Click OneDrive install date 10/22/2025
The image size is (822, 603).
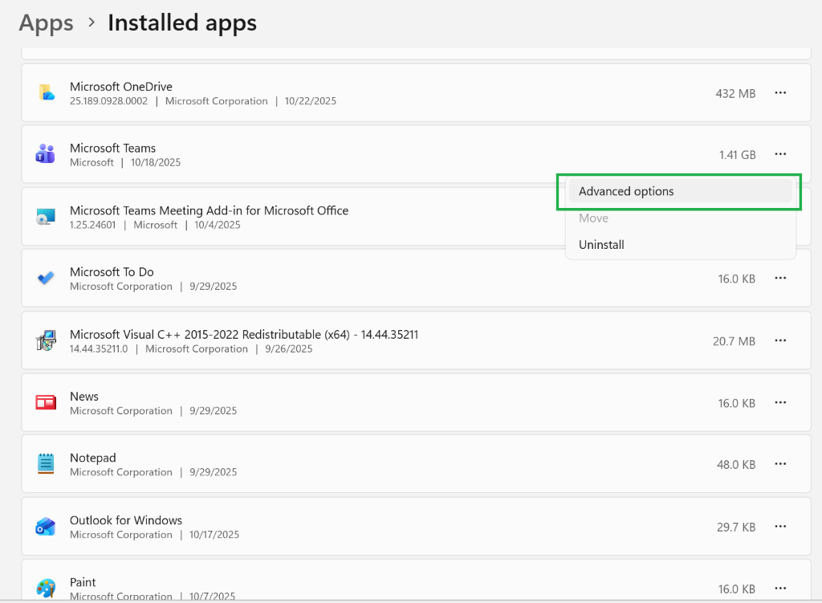[x=311, y=101]
